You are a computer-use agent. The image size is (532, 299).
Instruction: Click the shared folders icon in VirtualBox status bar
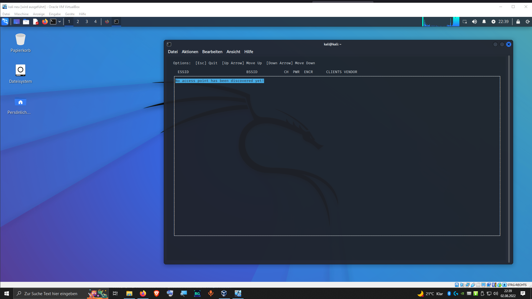478,285
